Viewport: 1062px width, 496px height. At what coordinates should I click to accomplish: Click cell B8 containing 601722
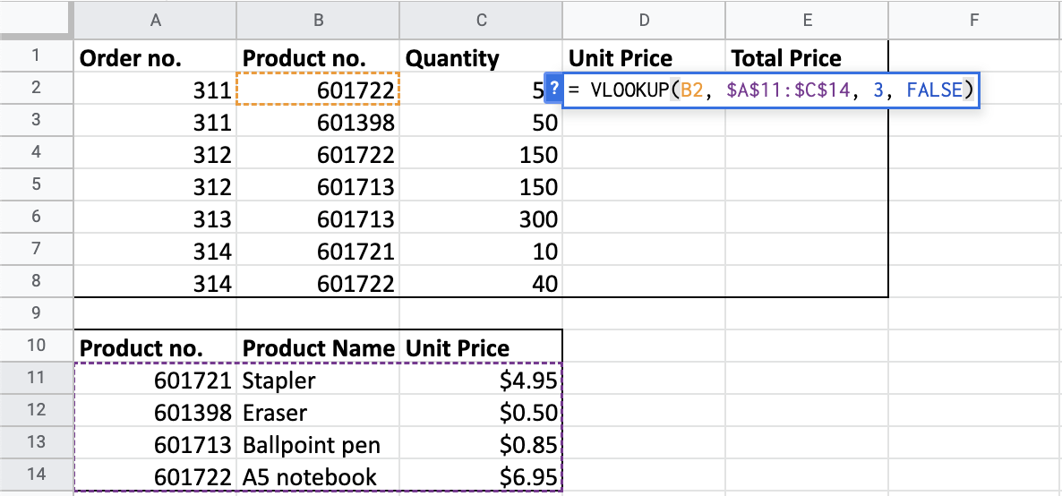318,282
